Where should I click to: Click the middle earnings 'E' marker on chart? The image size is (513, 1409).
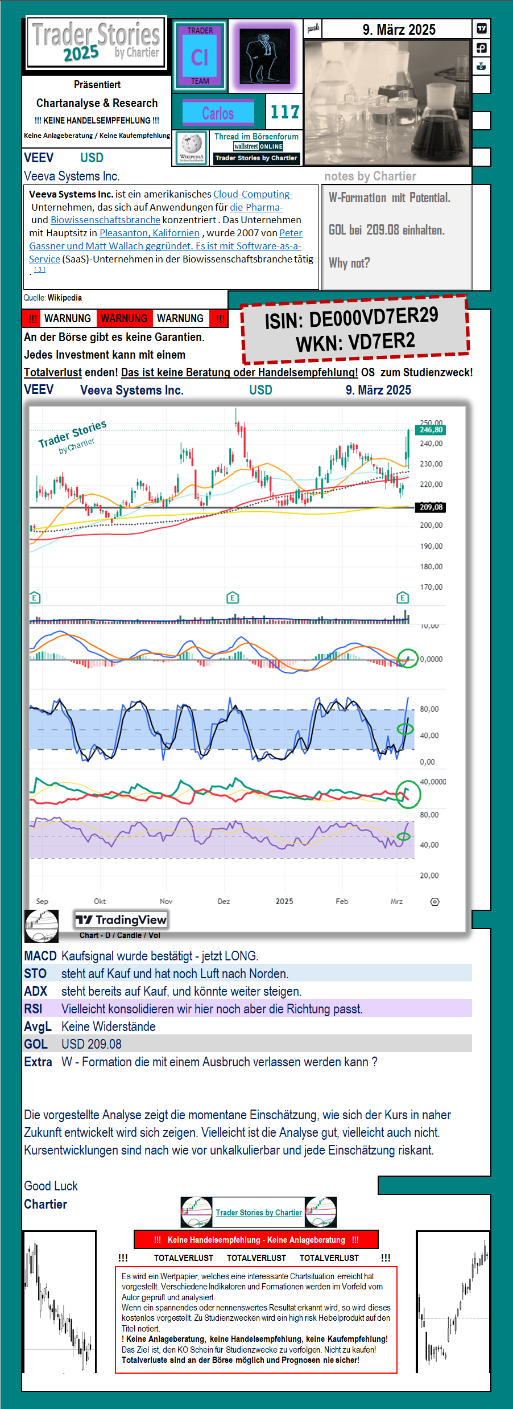click(232, 598)
